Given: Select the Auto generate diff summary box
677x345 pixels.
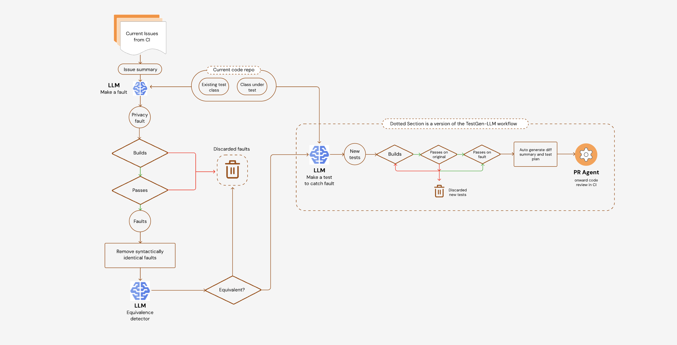Looking at the screenshot, I should (x=535, y=154).
